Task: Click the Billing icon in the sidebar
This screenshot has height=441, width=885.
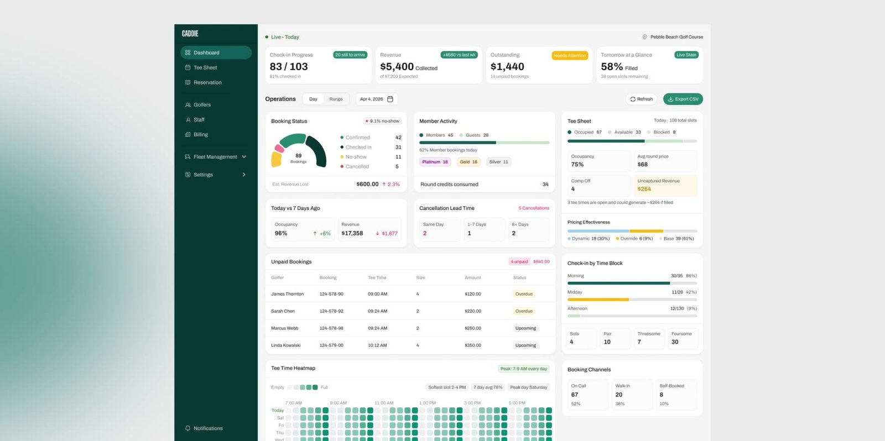Action: click(188, 134)
